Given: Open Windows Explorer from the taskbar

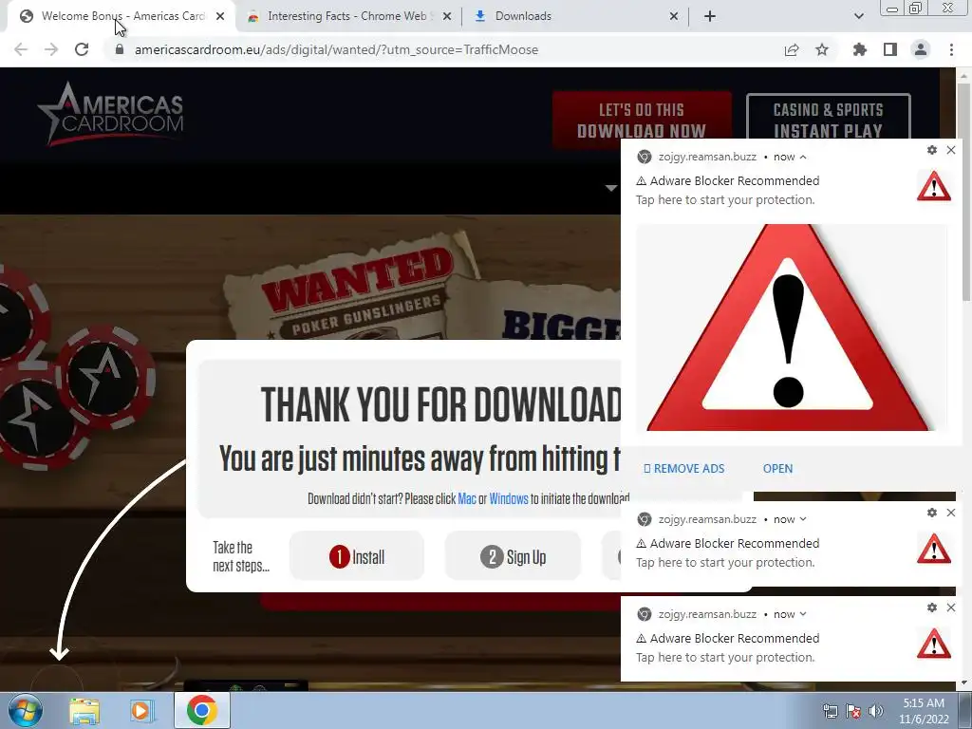Looking at the screenshot, I should [84, 711].
